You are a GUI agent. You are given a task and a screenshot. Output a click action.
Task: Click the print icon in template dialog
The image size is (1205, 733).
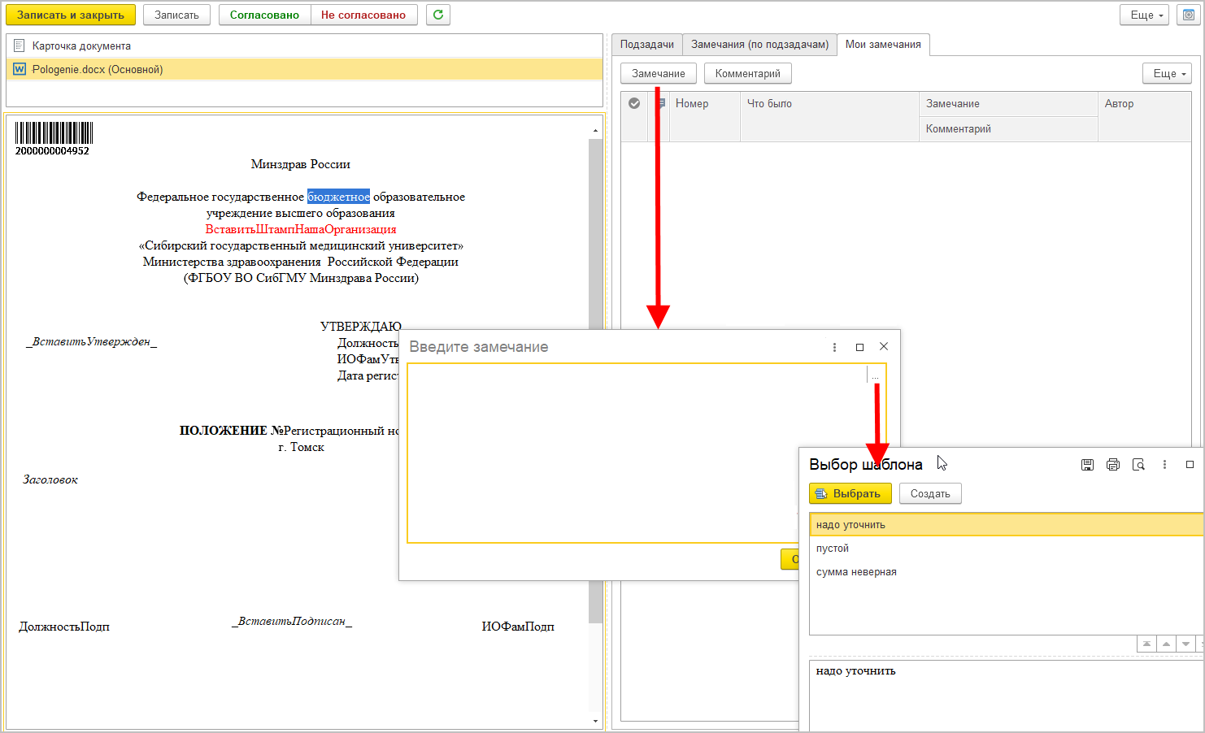tap(1113, 465)
